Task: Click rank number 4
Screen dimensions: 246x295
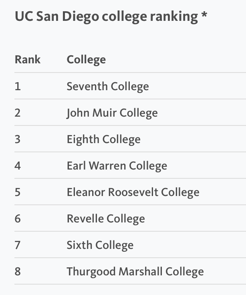Action: (18, 166)
